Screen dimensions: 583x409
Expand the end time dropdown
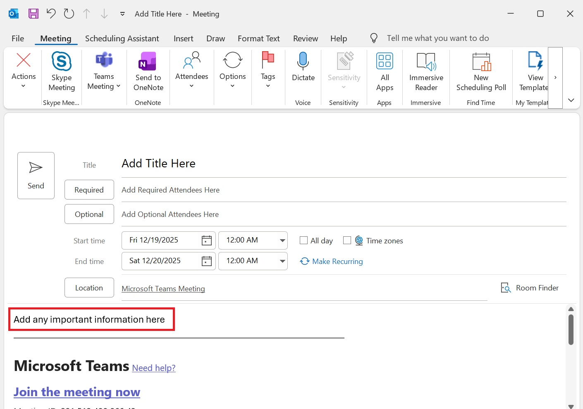(x=282, y=261)
